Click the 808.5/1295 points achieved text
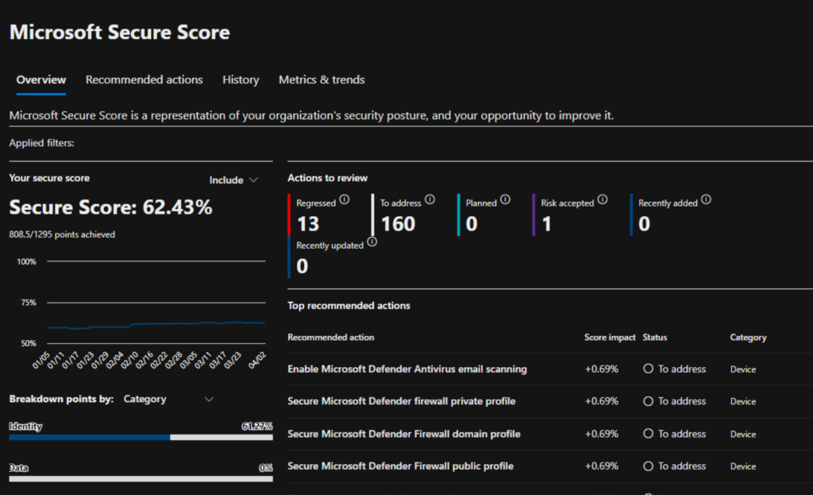 click(x=62, y=234)
